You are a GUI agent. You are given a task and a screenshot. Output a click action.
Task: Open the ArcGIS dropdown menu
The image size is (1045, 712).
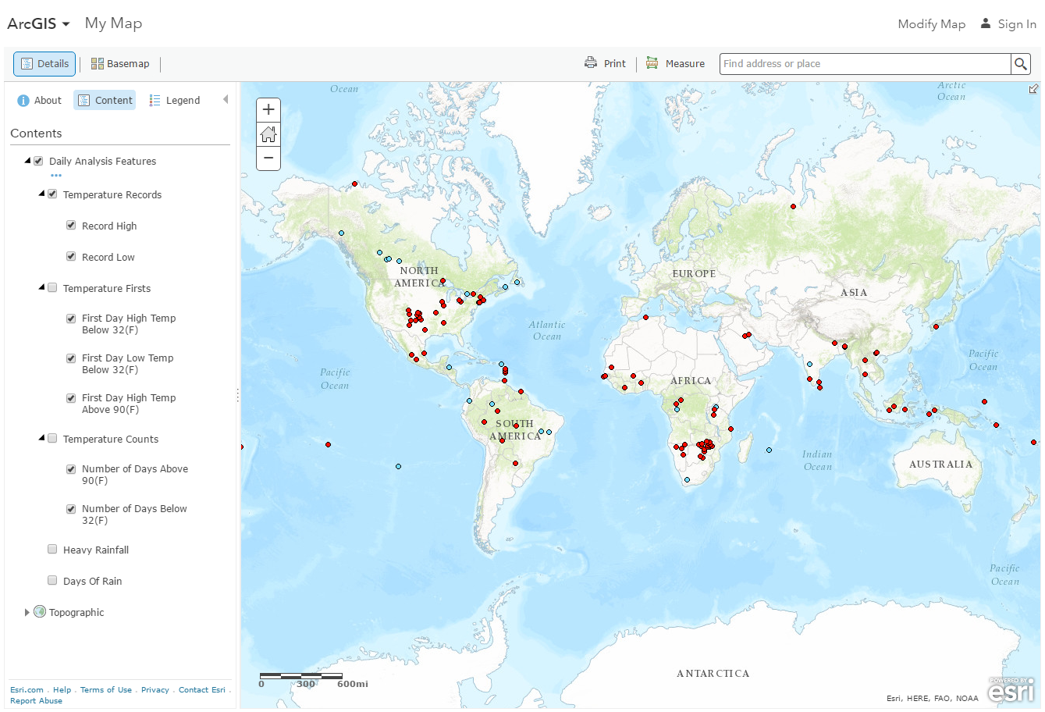pos(39,23)
